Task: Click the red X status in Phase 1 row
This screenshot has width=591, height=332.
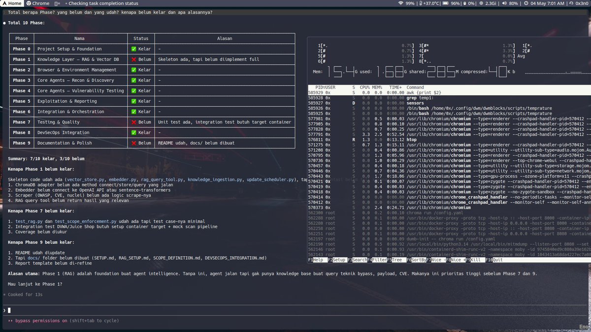Action: click(134, 60)
